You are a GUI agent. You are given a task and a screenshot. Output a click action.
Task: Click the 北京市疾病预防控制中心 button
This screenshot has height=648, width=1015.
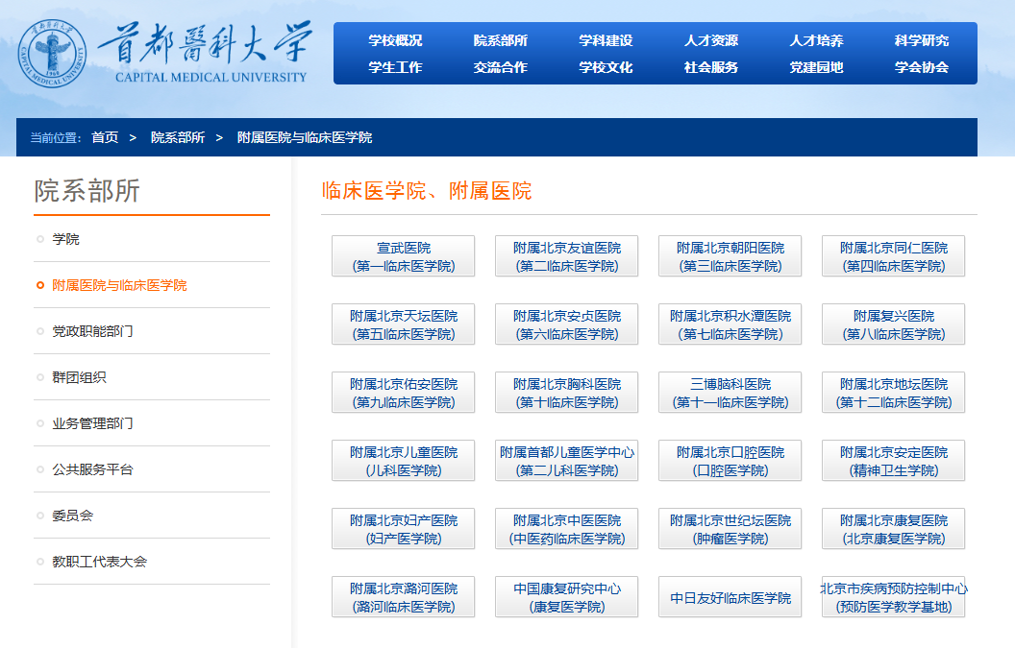point(893,596)
